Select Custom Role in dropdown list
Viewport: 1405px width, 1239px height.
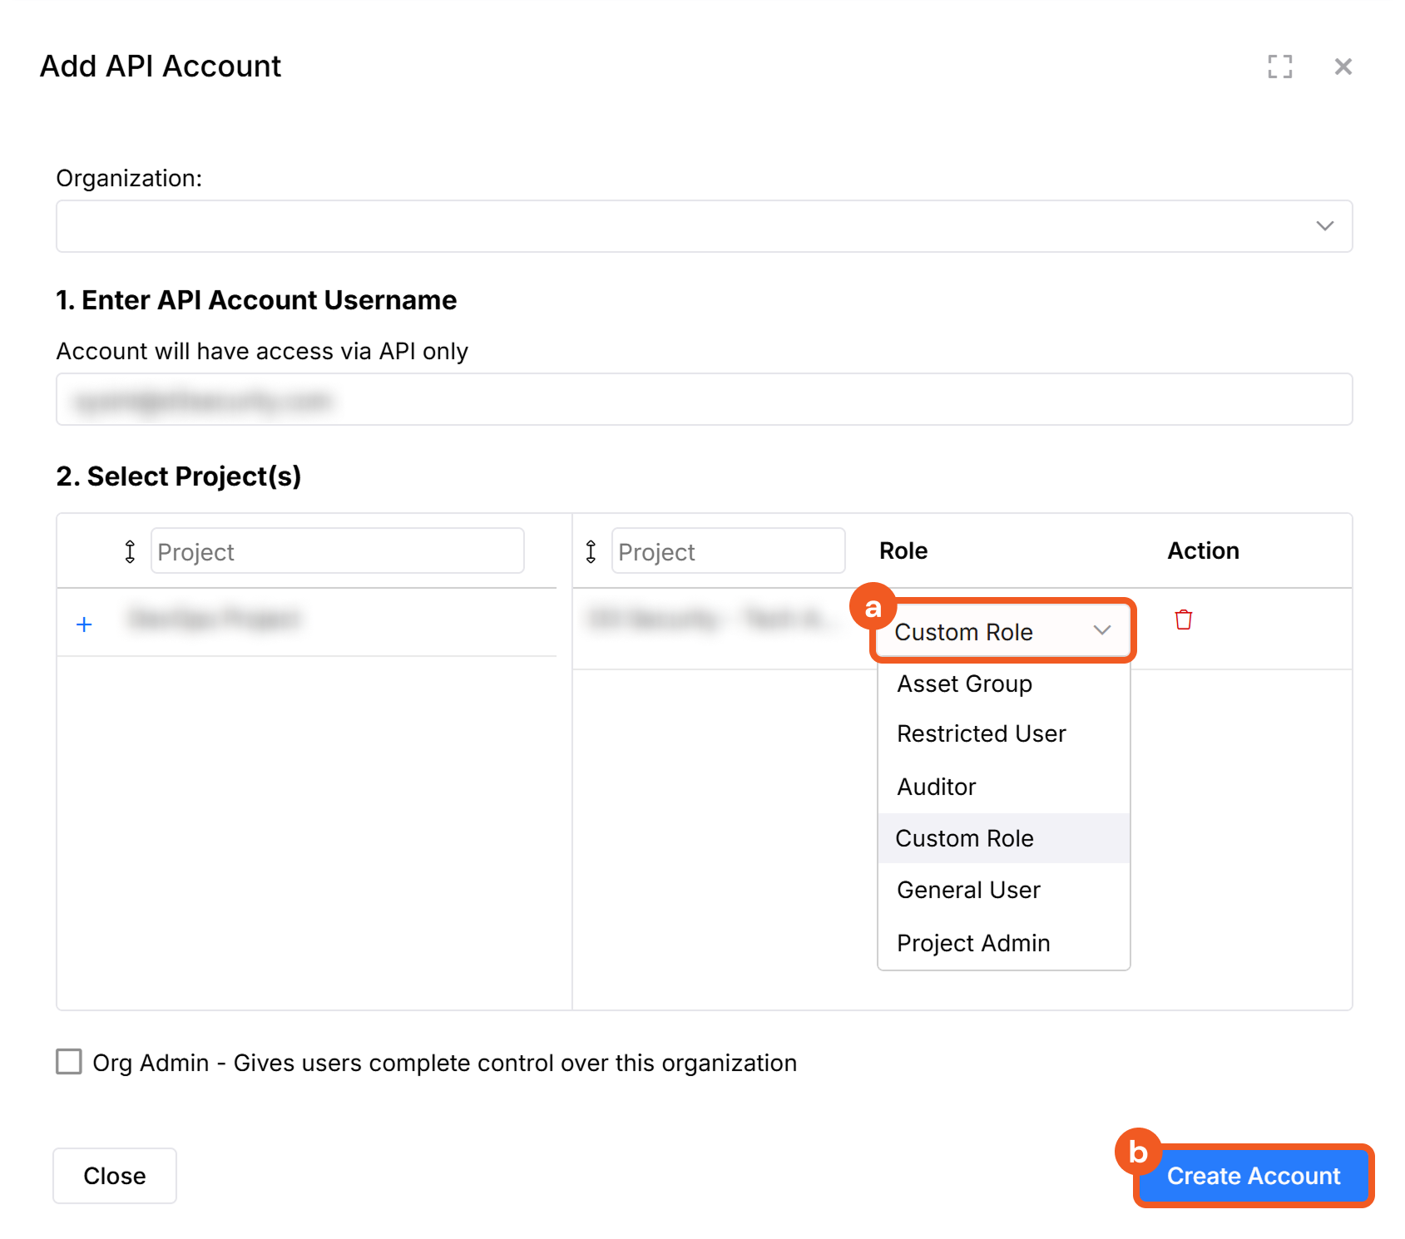click(964, 838)
